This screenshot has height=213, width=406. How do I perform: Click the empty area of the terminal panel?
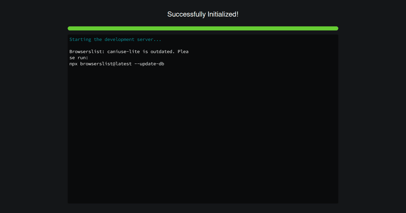[x=203, y=135]
